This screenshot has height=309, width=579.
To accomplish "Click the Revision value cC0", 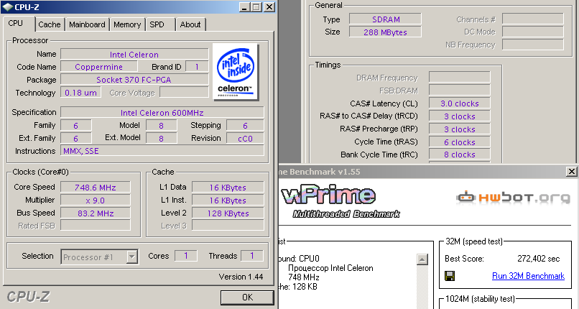I will click(245, 139).
